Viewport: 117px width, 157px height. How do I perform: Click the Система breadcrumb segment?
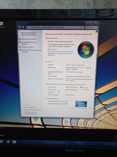click(x=61, y=27)
